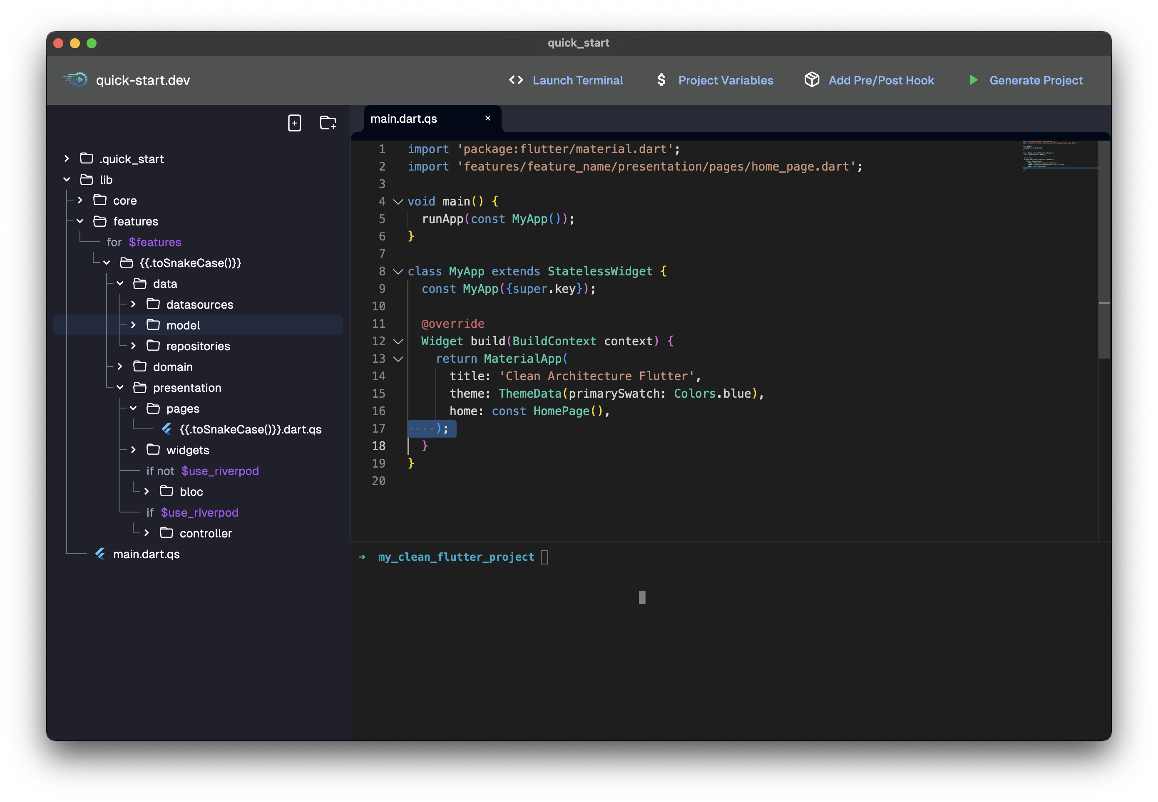
Task: Click the Project Variables dollar icon
Action: coord(661,80)
